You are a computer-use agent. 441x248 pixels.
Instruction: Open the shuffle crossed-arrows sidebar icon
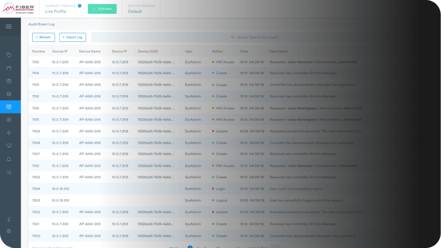pos(8,172)
